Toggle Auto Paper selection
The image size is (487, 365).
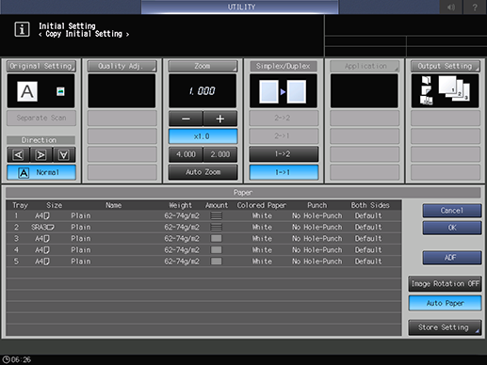445,303
